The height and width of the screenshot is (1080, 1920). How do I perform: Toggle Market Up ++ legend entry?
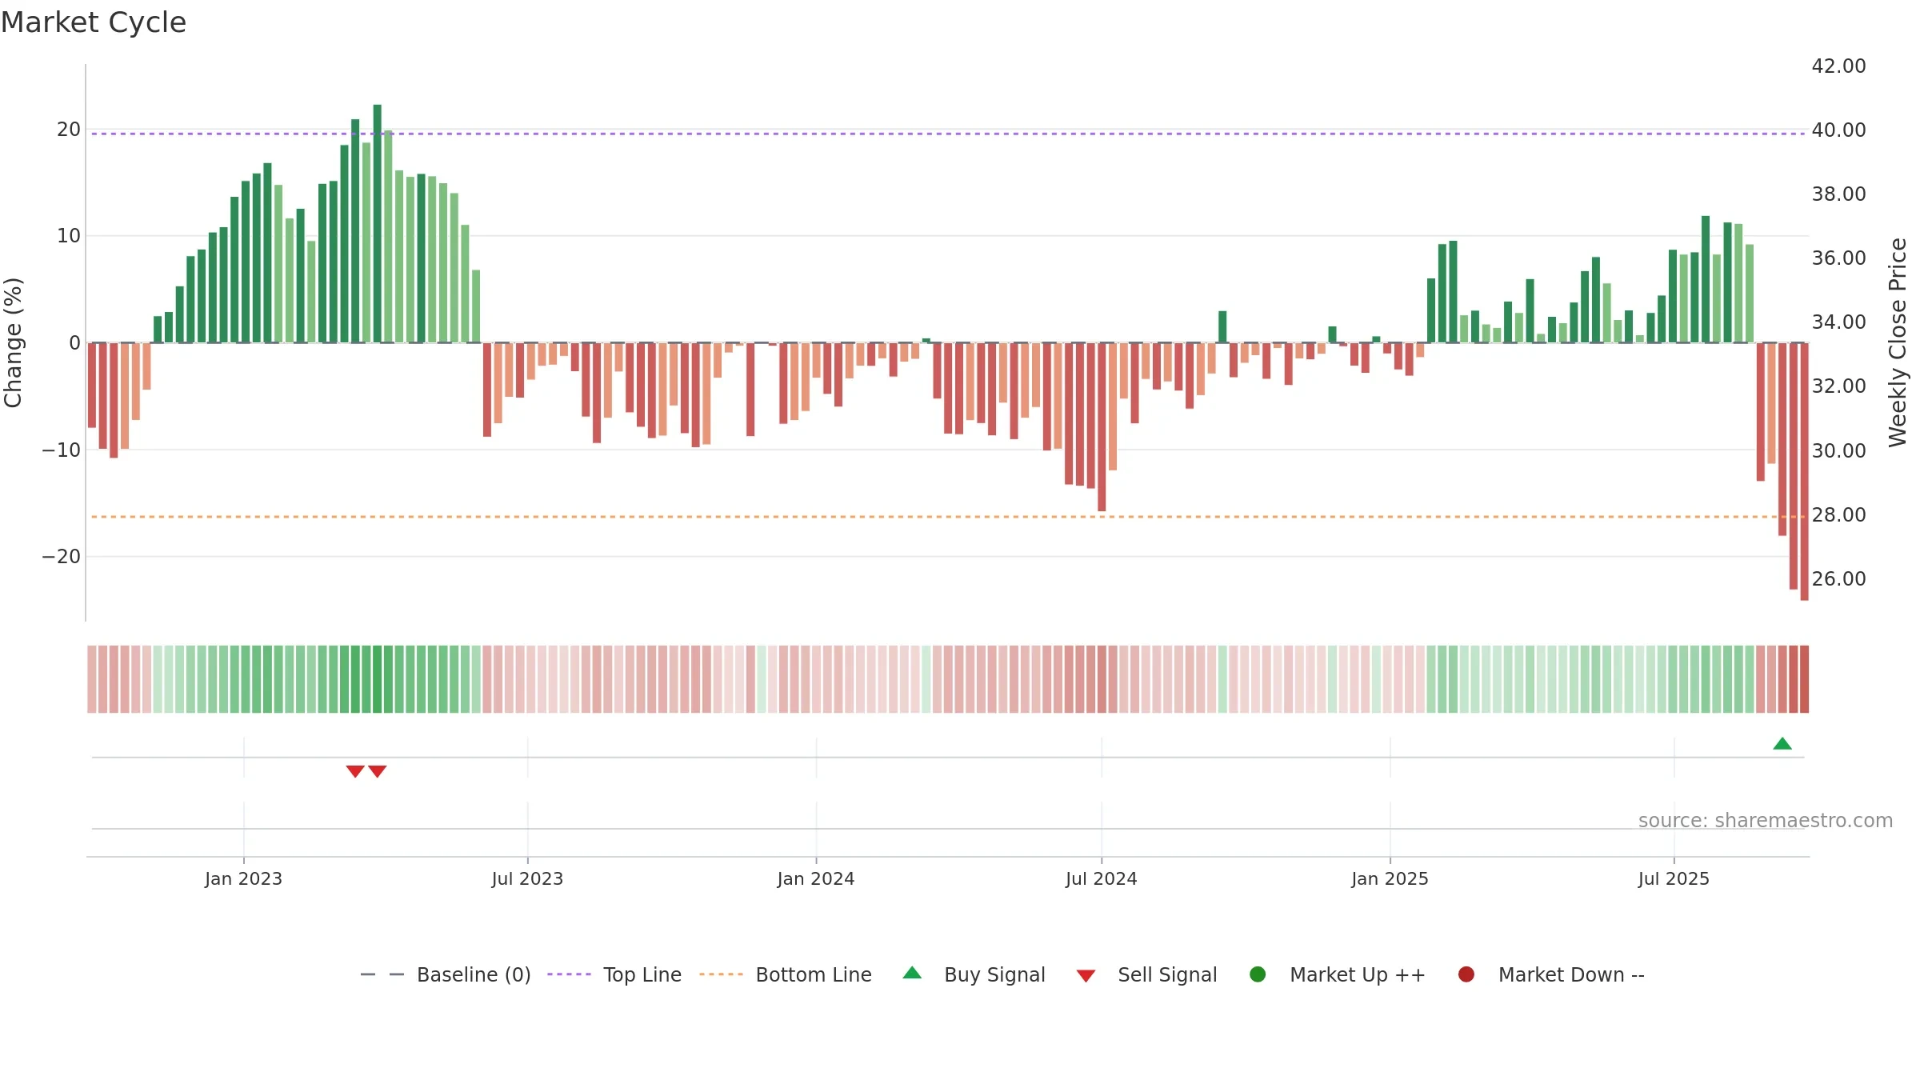click(x=1338, y=975)
